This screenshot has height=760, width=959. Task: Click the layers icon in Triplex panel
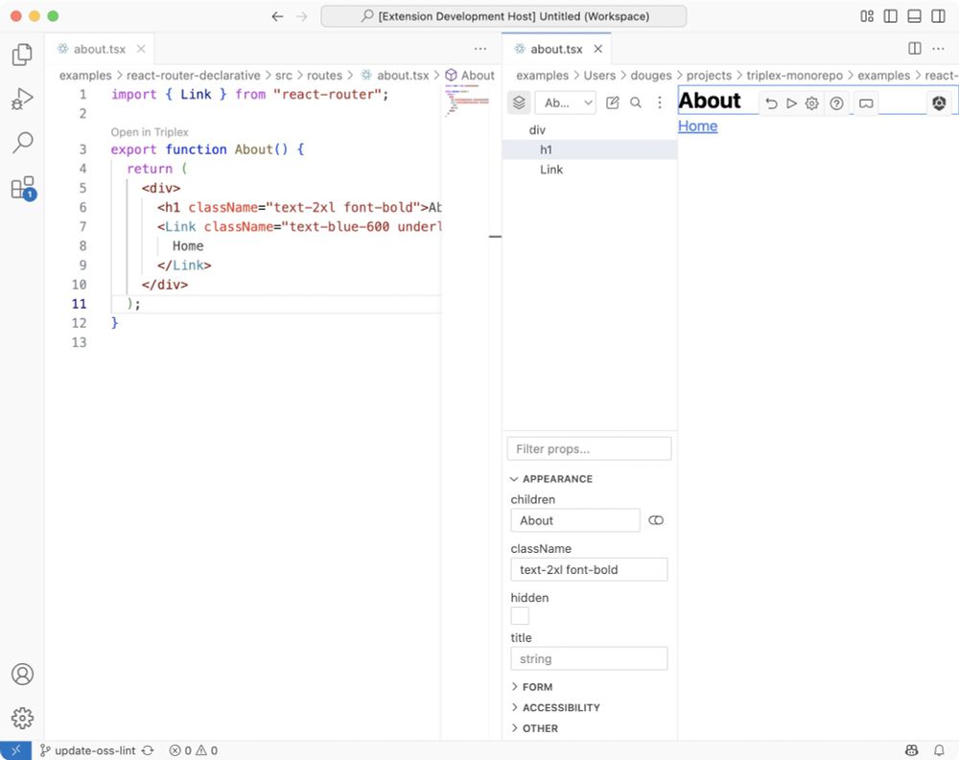519,103
